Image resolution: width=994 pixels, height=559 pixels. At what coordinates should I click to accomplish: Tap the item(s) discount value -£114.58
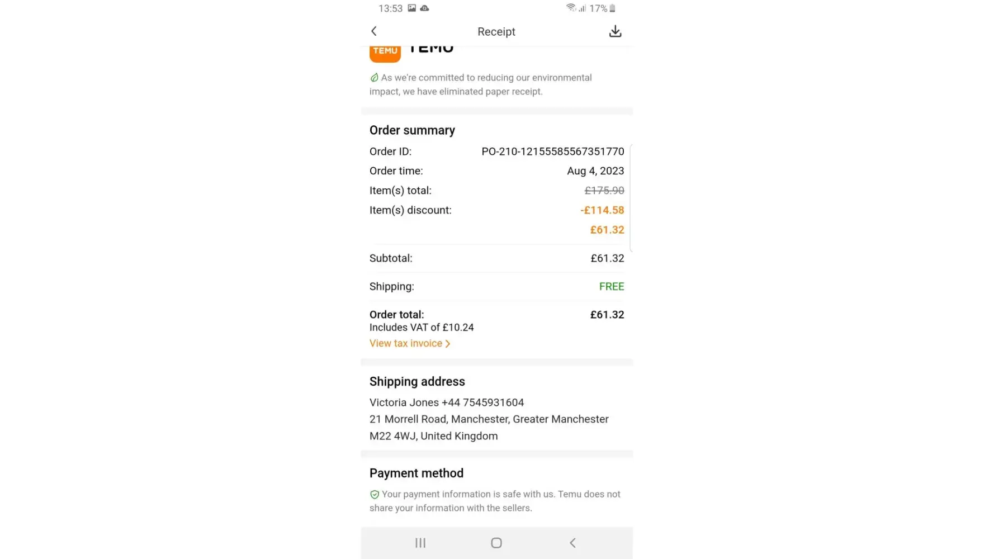pos(602,210)
